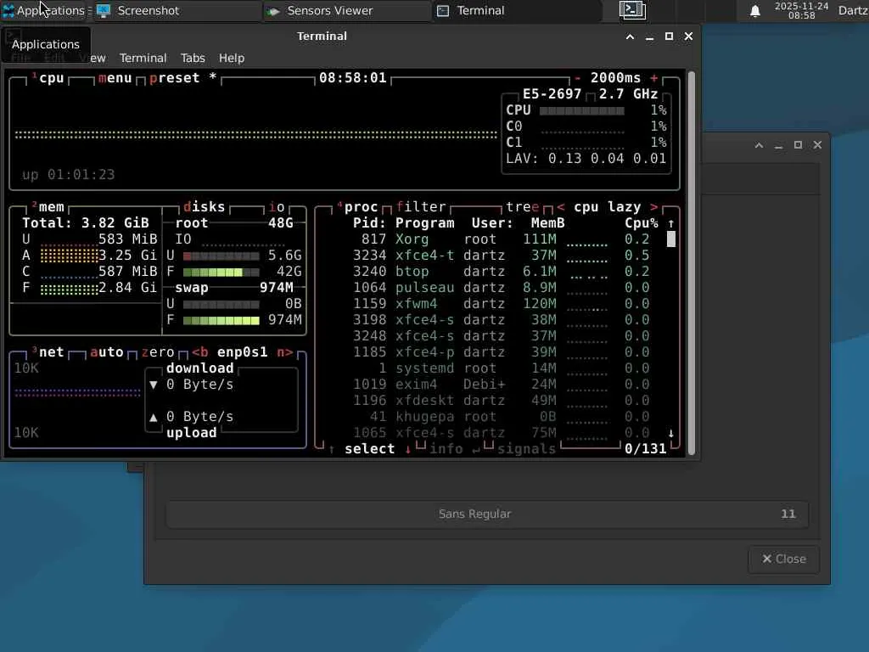Image resolution: width=869 pixels, height=652 pixels.
Task: Open the Terminal menu in menu bar
Action: pos(143,58)
